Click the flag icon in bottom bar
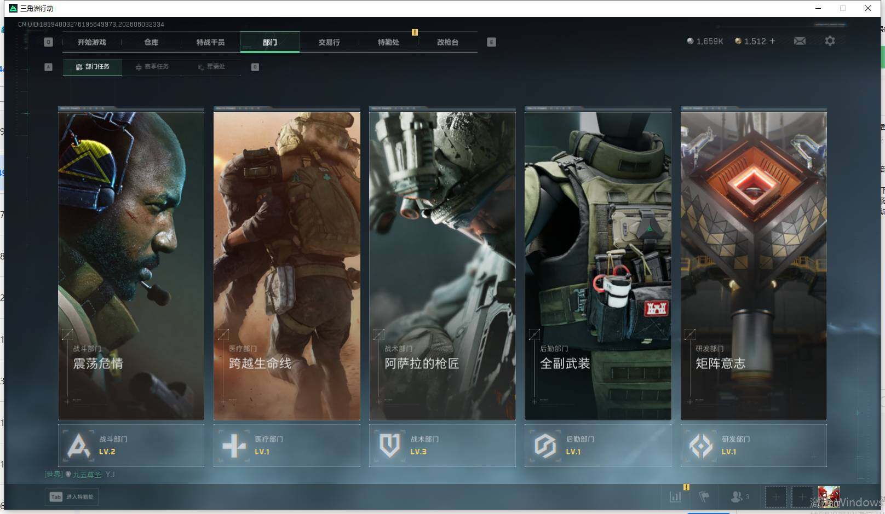Screen dimensions: 885x514 click(x=704, y=497)
